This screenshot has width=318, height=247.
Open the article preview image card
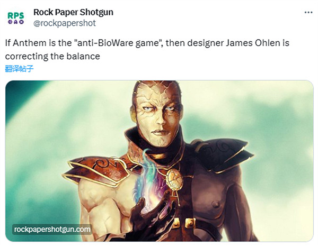(x=160, y=161)
